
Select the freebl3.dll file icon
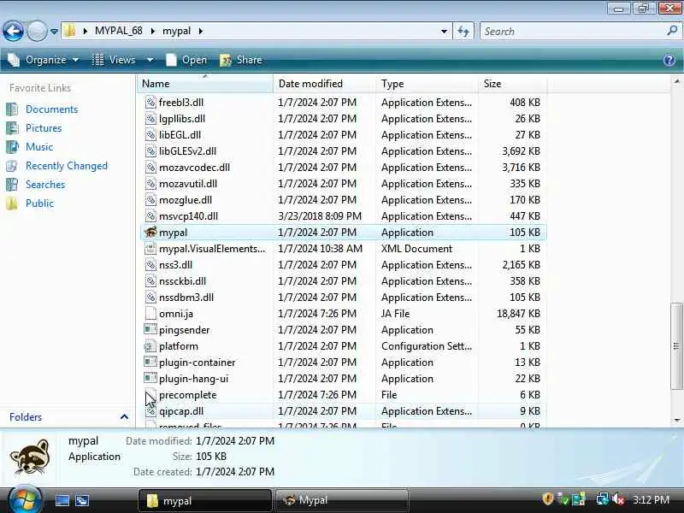[x=150, y=102]
